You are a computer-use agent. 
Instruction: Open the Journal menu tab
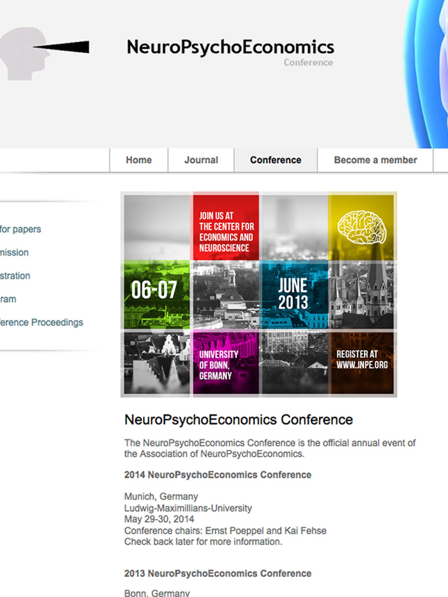(x=201, y=160)
